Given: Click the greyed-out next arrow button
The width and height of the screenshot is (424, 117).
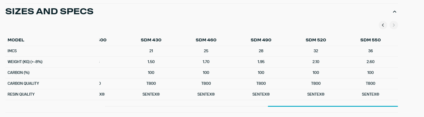Looking at the screenshot, I should 394,25.
